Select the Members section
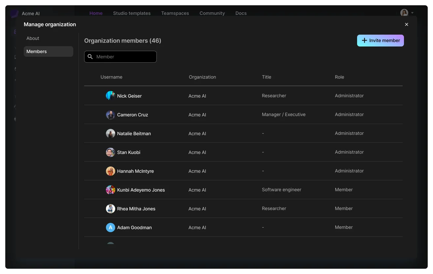 (x=49, y=51)
